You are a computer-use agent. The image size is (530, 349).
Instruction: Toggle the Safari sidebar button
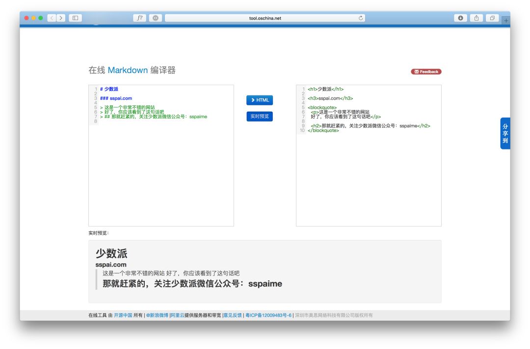point(76,18)
